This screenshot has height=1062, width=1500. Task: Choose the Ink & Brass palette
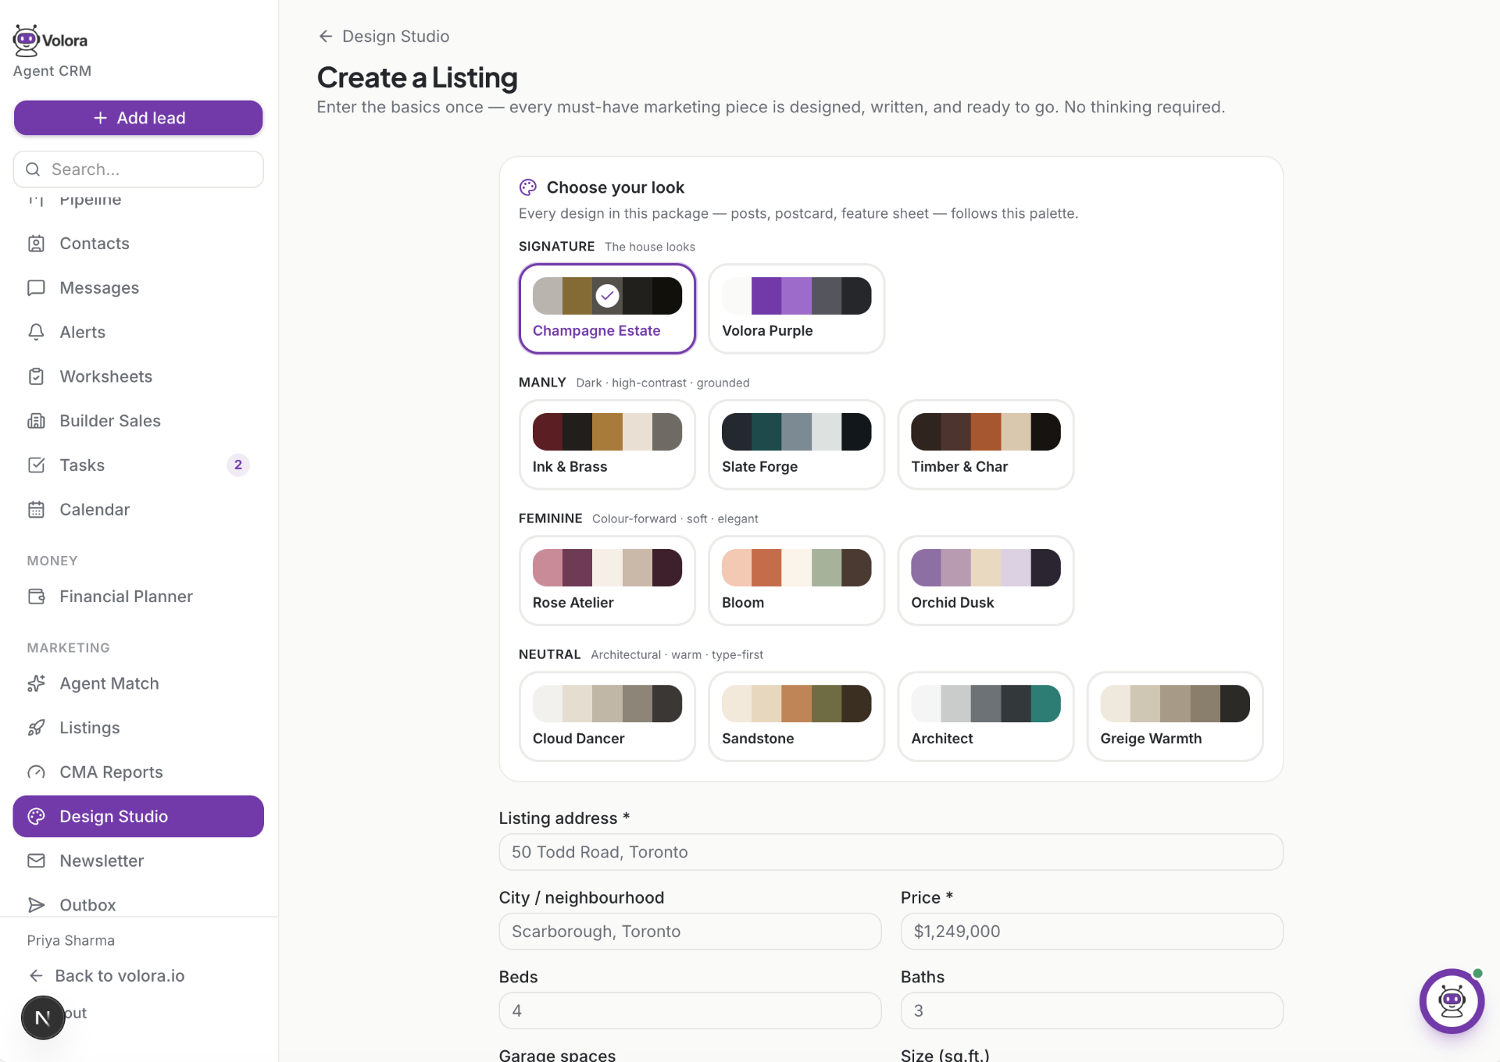pyautogui.click(x=607, y=445)
